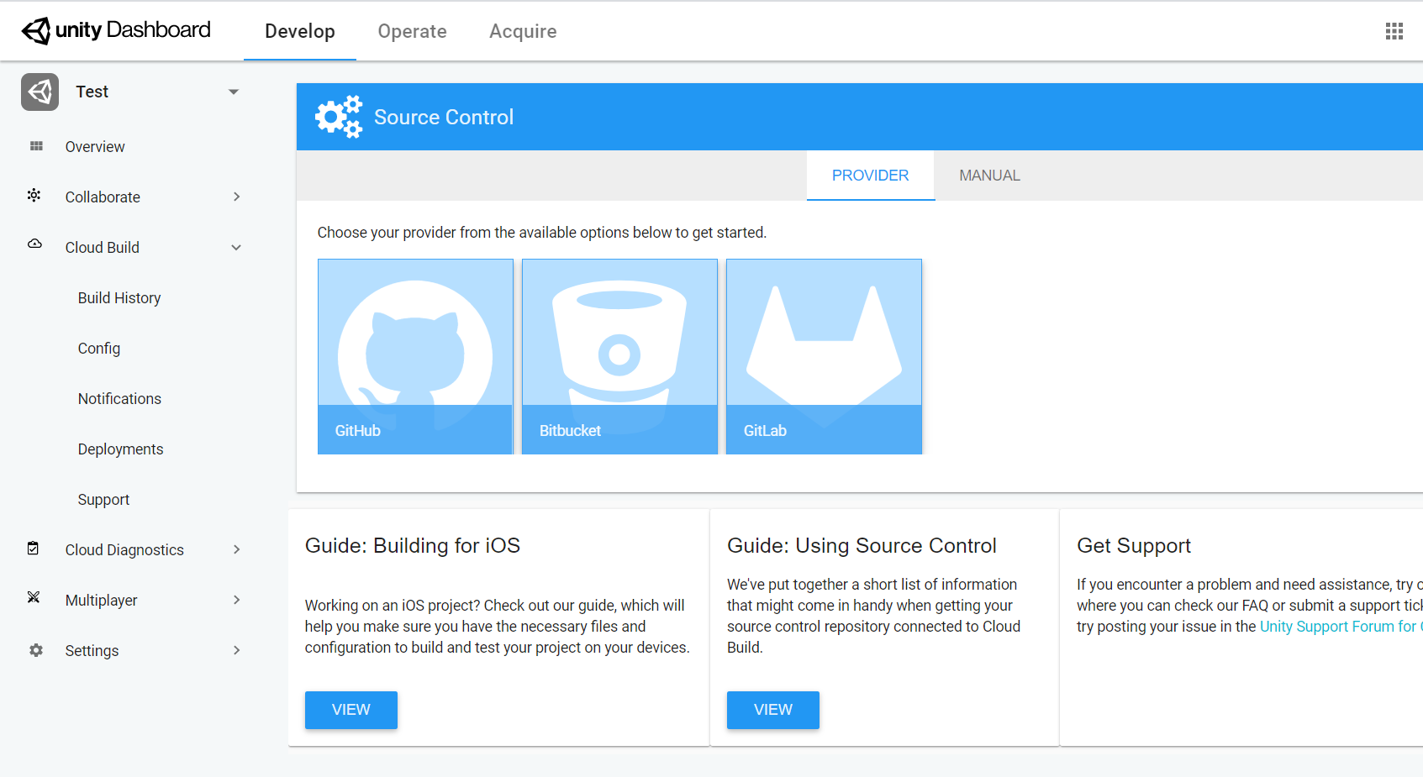This screenshot has height=777, width=1423.
Task: Click the Source Control gears icon
Action: [x=339, y=117]
